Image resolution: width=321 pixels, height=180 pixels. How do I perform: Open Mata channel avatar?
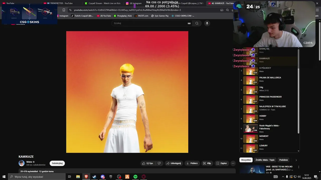point(22,163)
